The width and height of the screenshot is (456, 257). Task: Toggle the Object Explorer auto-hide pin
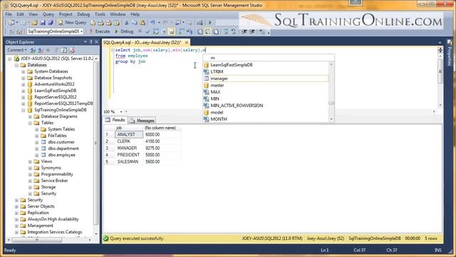click(x=90, y=42)
